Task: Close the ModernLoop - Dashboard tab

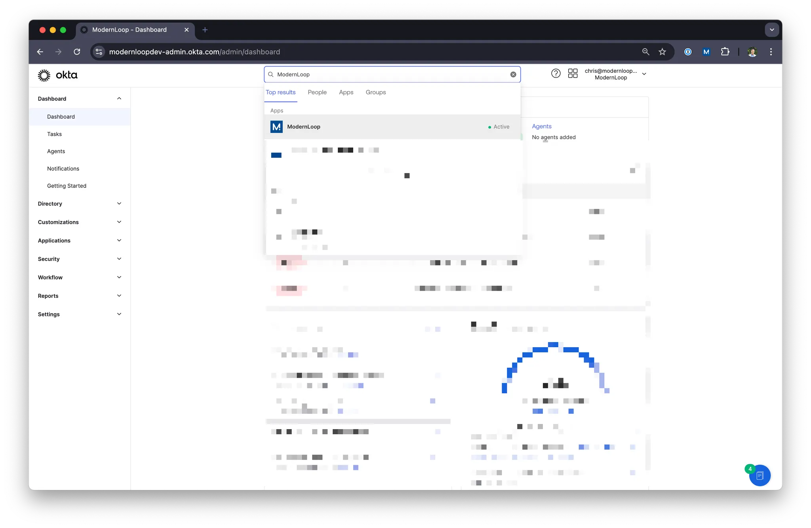Action: click(187, 30)
